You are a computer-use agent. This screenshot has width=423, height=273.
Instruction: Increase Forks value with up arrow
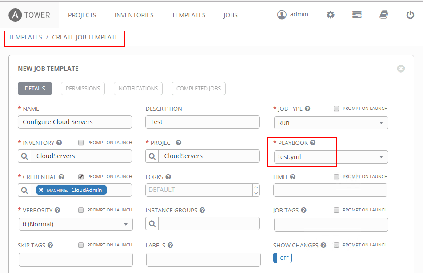256,187
